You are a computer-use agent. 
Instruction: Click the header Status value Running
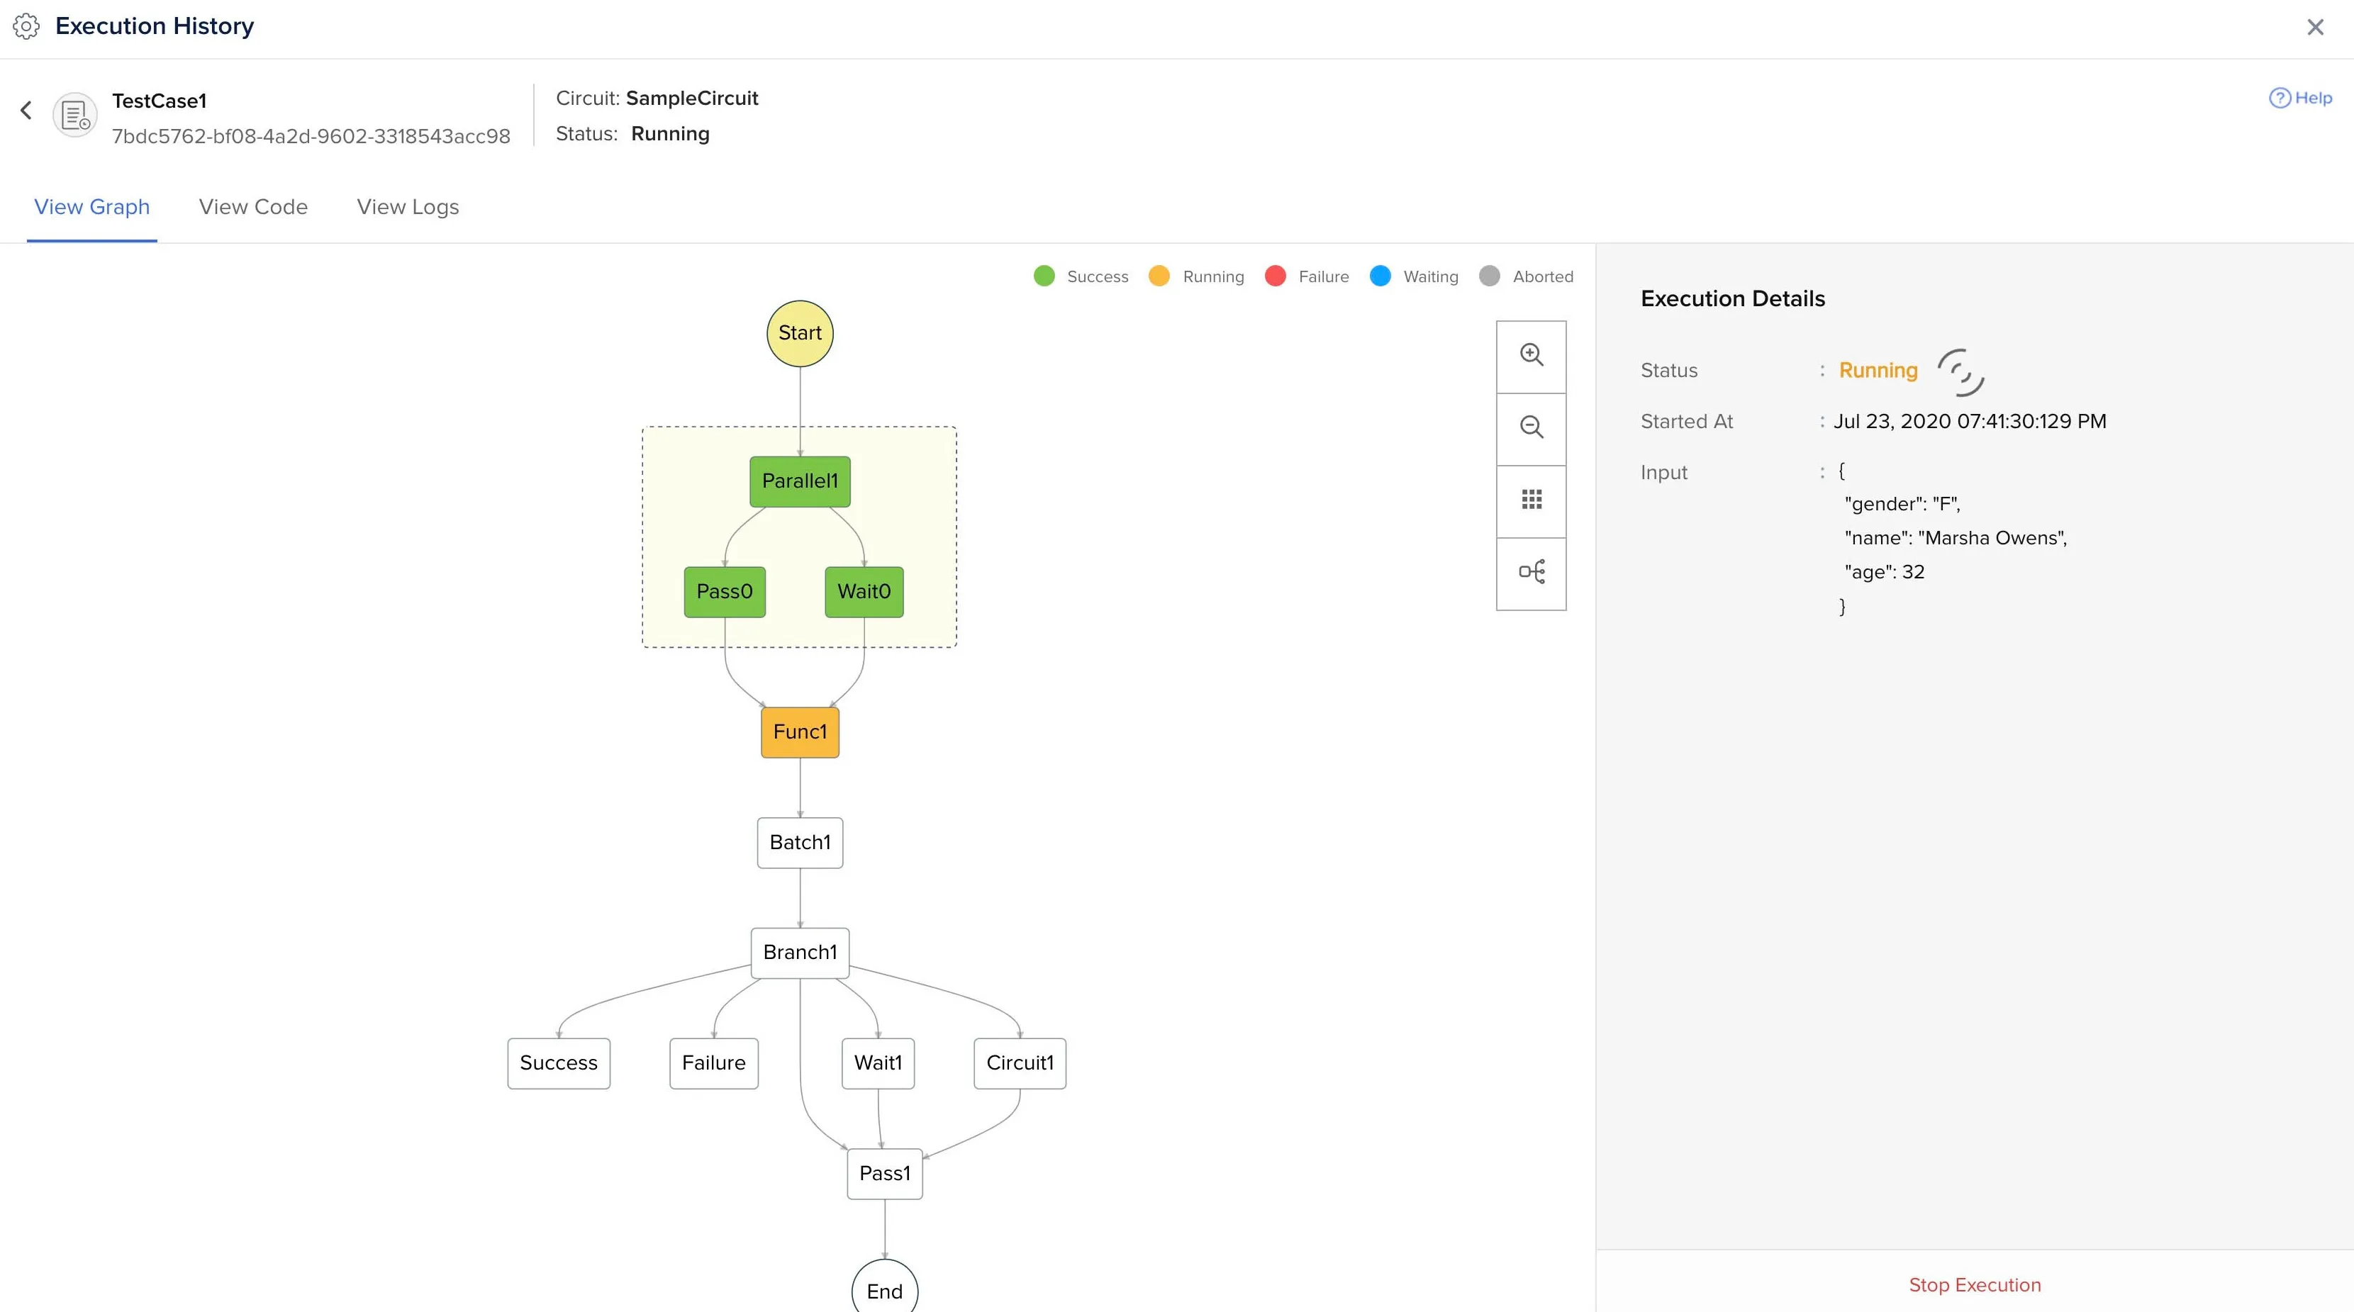pyautogui.click(x=670, y=134)
